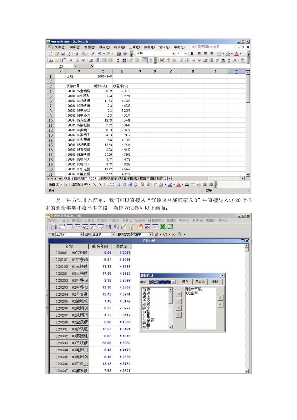Click the line color icon in drawing toolbar
This screenshot has width=297, height=420.
(x=170, y=184)
